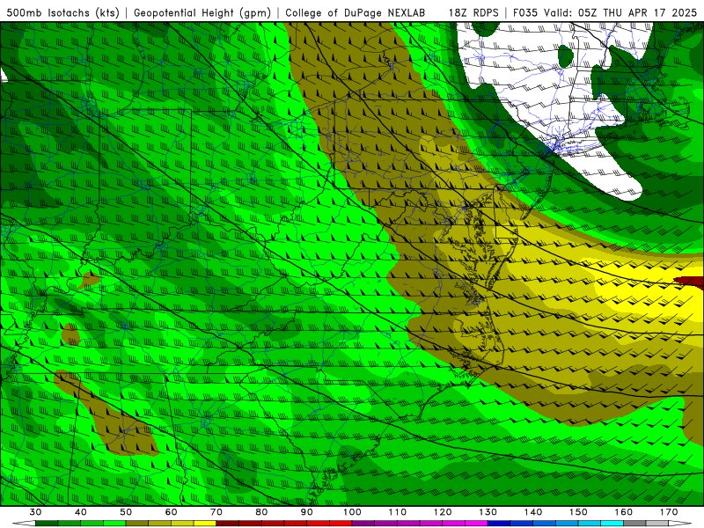
Task: Click the '130' colorbar label
Action: click(488, 512)
